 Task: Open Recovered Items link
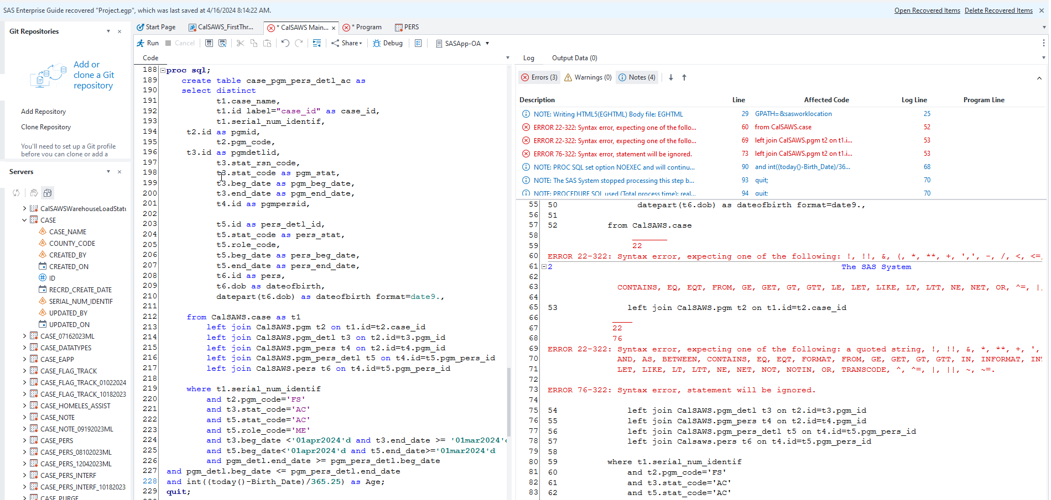click(927, 10)
